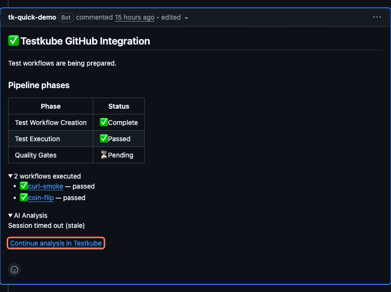Open the coin-flip workflow link
The height and width of the screenshot is (292, 391).
[x=41, y=198]
